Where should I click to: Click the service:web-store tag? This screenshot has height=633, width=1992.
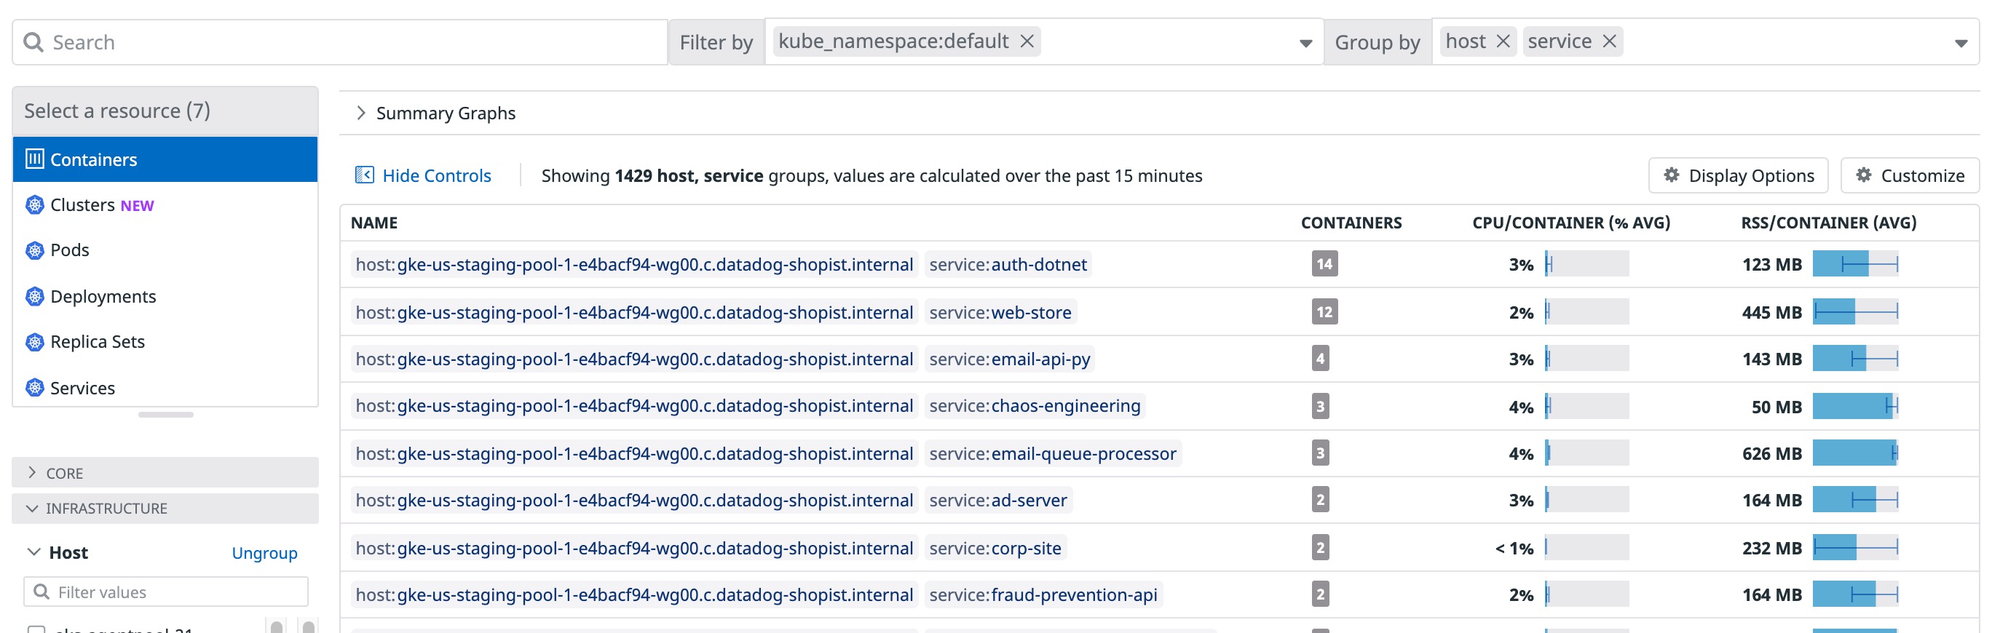1000,312
